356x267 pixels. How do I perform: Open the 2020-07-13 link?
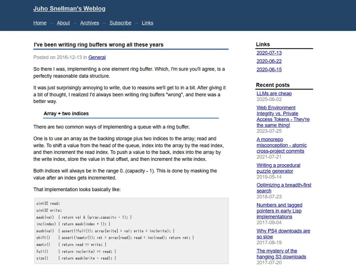(x=269, y=53)
